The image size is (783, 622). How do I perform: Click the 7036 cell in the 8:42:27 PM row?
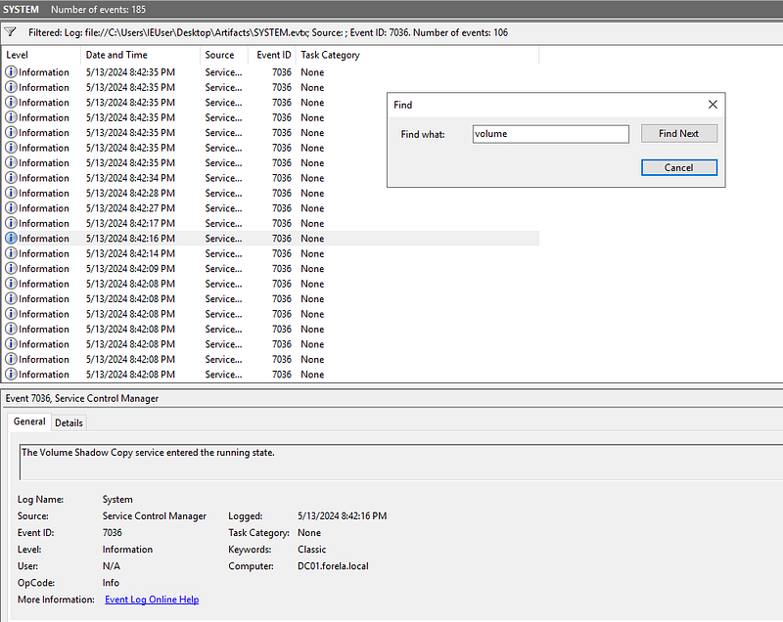(x=282, y=208)
